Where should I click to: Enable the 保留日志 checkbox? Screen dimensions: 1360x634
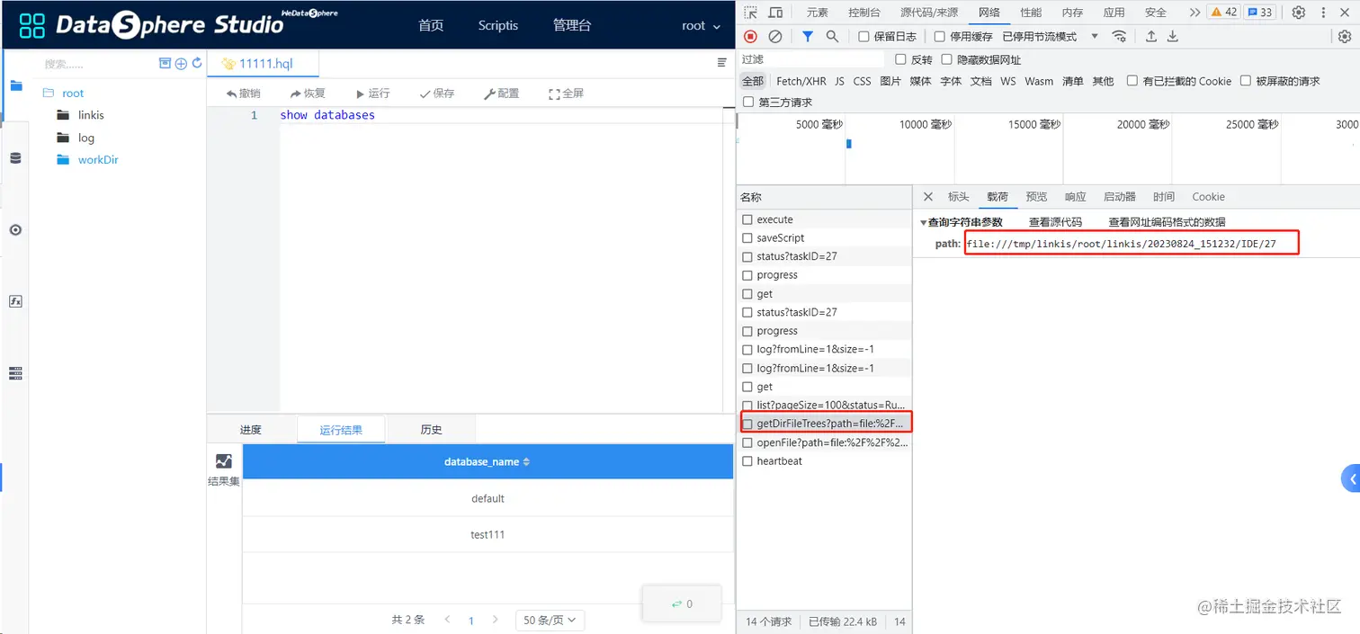863,37
